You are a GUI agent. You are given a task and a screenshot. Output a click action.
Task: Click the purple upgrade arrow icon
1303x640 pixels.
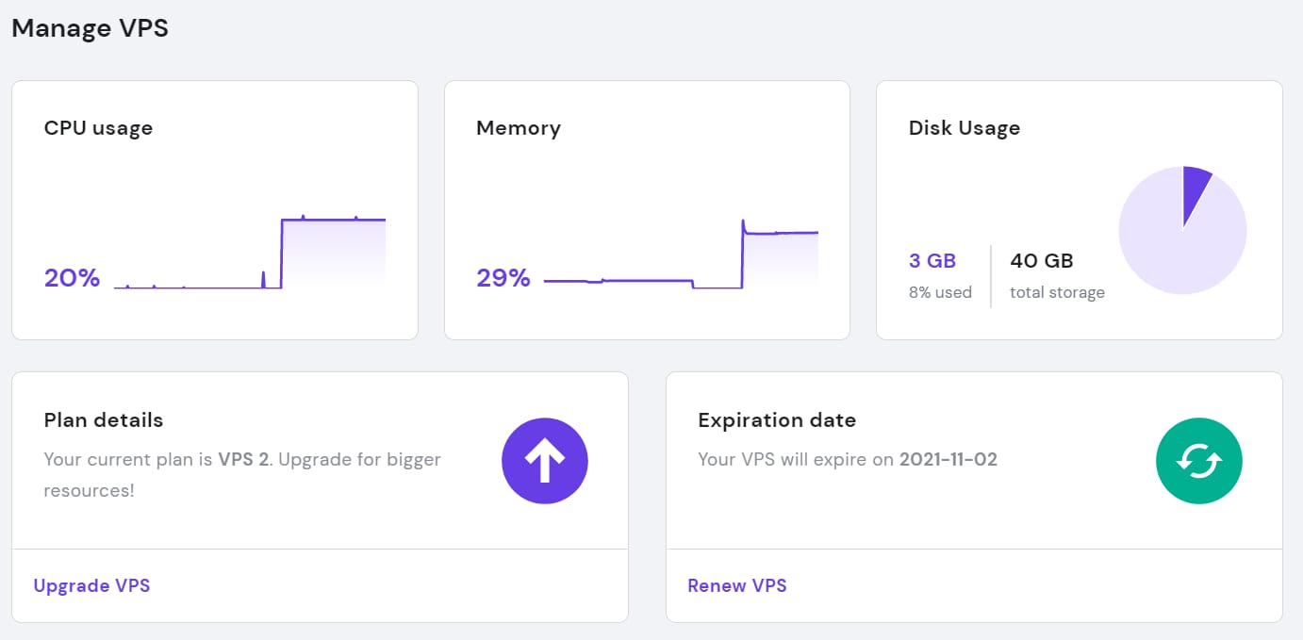(545, 461)
